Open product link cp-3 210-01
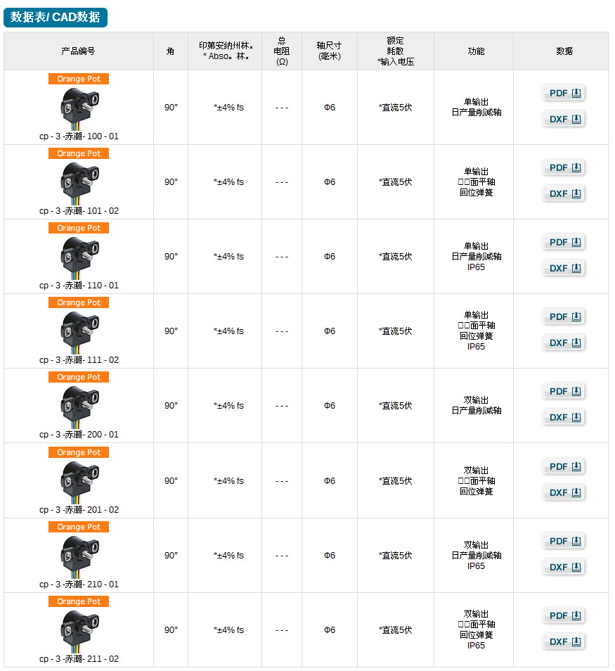615x671 pixels. (x=79, y=584)
